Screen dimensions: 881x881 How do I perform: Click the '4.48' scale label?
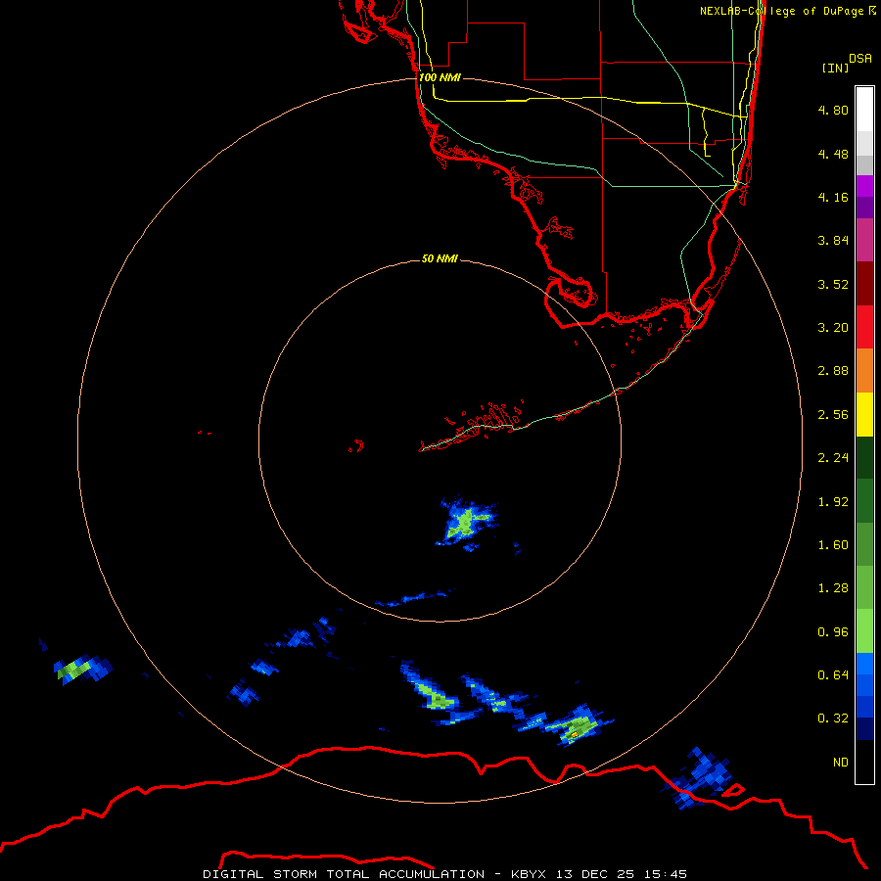click(x=833, y=154)
